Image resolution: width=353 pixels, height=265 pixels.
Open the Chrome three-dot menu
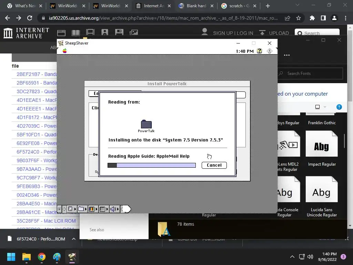click(345, 18)
